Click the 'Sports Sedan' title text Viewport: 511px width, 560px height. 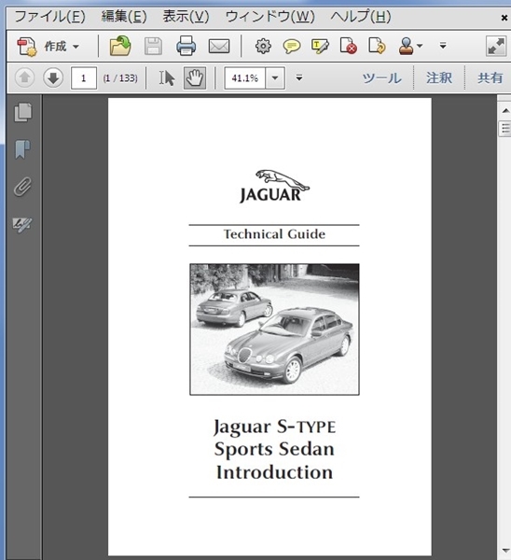tap(274, 449)
